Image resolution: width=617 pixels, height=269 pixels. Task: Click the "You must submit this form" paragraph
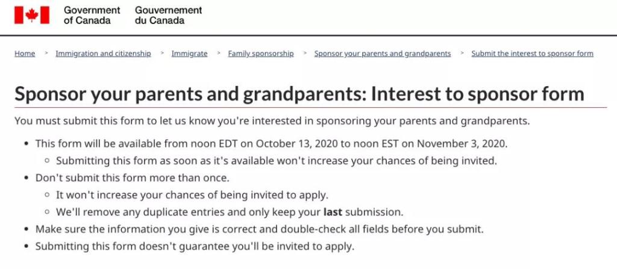pyautogui.click(x=272, y=121)
